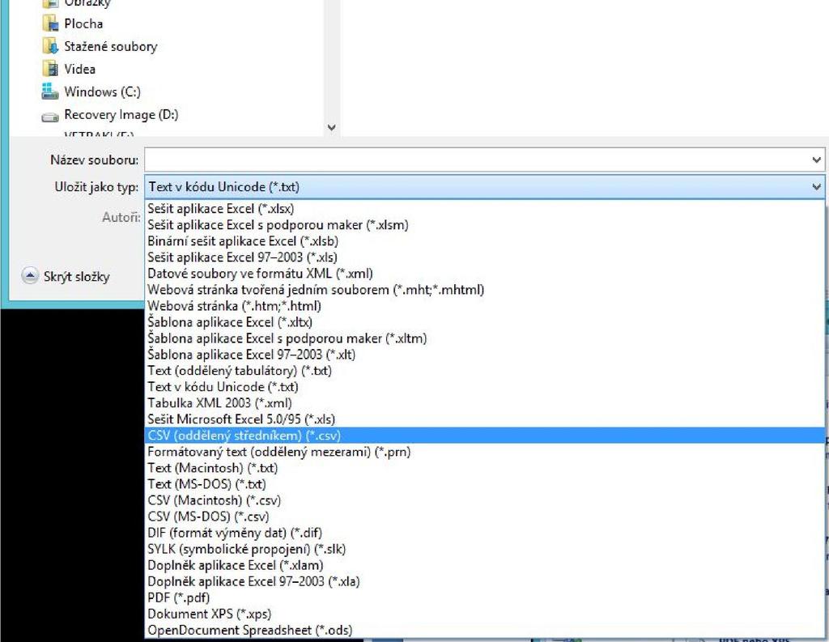The width and height of the screenshot is (829, 642).
Task: Pick Text (MS-DOS) (*.txt)
Action: [x=484, y=484]
